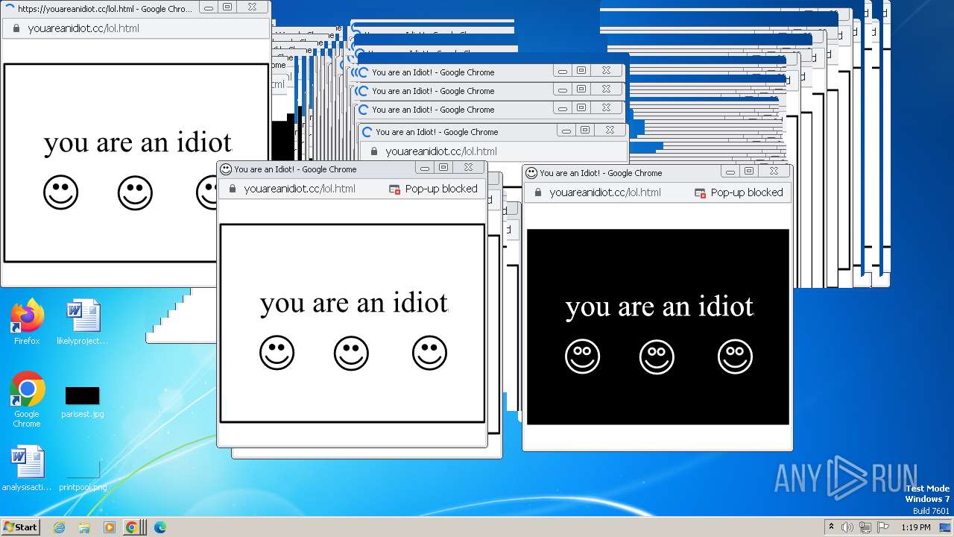Open the Start menu
The height and width of the screenshot is (537, 954).
click(x=20, y=527)
